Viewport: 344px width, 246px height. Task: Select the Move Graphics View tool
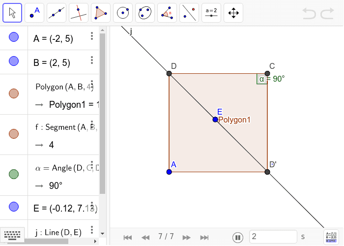[233, 13]
